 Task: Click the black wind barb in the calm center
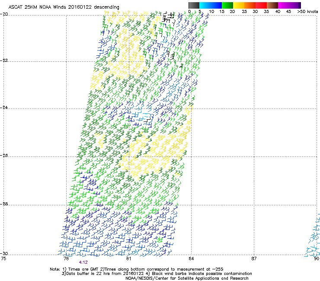(x=147, y=120)
